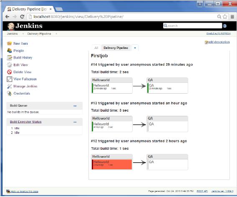Click the View Fullscreen link

(x=25, y=79)
